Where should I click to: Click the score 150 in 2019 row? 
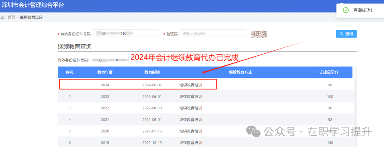pos(330,143)
